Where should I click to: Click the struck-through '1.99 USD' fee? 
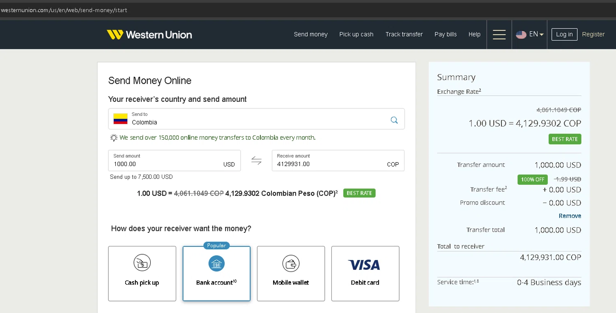click(568, 179)
